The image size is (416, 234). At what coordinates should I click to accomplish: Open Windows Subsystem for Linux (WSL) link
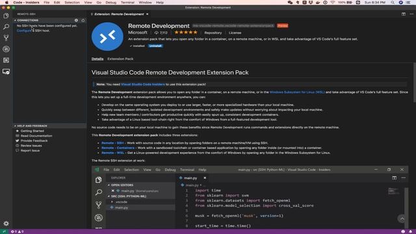(x=297, y=92)
